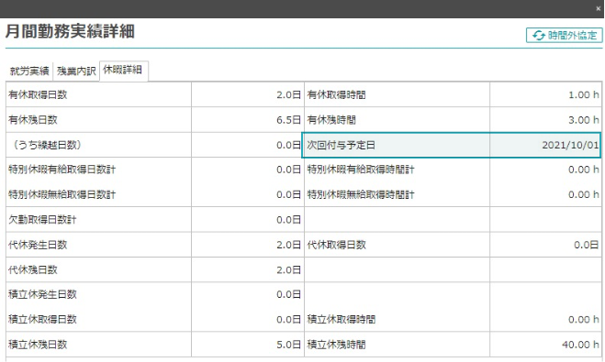Click the 時間外協定 refresh icon
The width and height of the screenshot is (605, 362).
pos(539,36)
